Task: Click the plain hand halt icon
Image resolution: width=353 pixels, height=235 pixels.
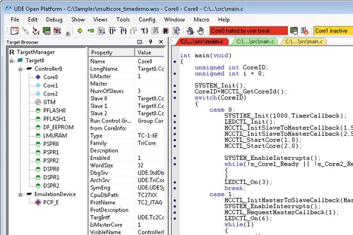Action: [200, 30]
